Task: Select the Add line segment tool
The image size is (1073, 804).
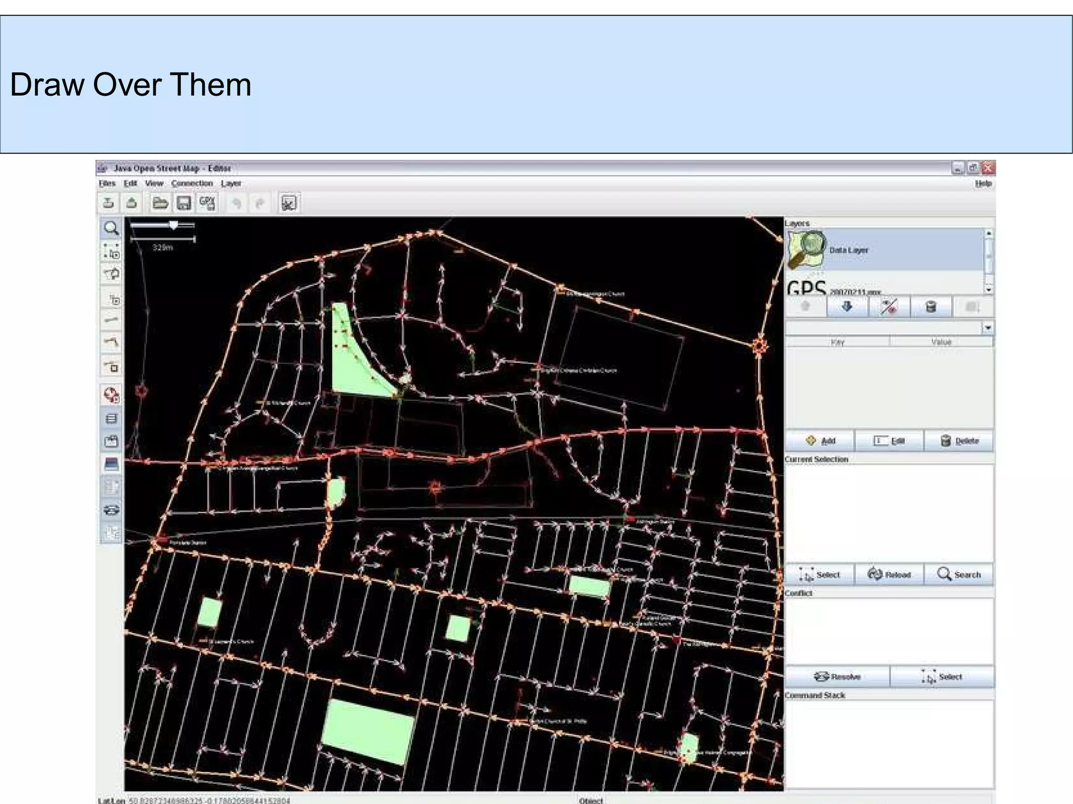Action: point(111,320)
